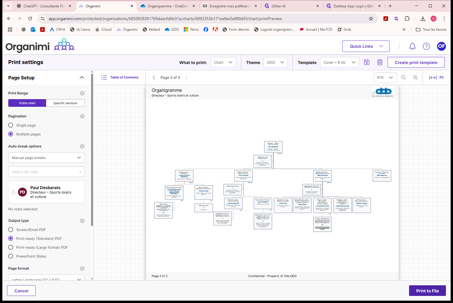
Task: Open the Theme DDO dropdown
Action: (275, 62)
